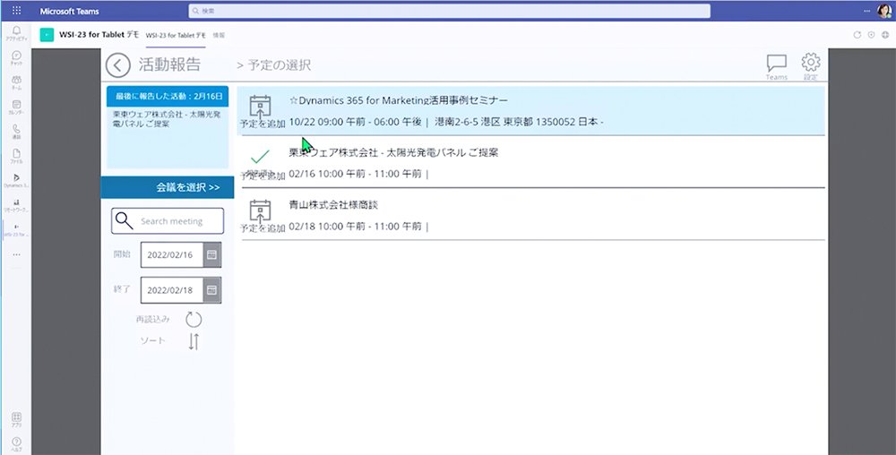Image resolution: width=896 pixels, height=455 pixels.
Task: Switch to the WSI-23 for Tablet デモ tab
Action: point(176,36)
